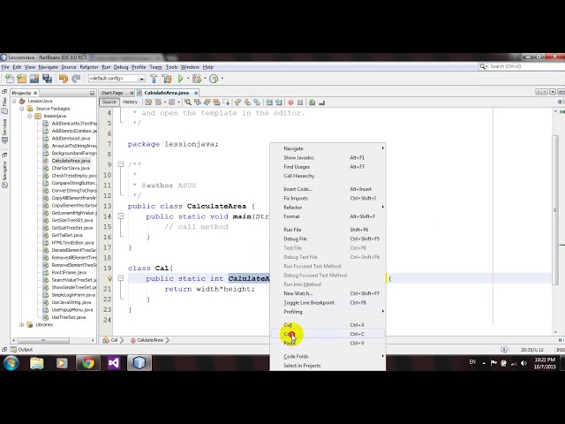Image resolution: width=565 pixels, height=424 pixels.
Task: Collapse the code fold at line 14
Action: (120, 216)
